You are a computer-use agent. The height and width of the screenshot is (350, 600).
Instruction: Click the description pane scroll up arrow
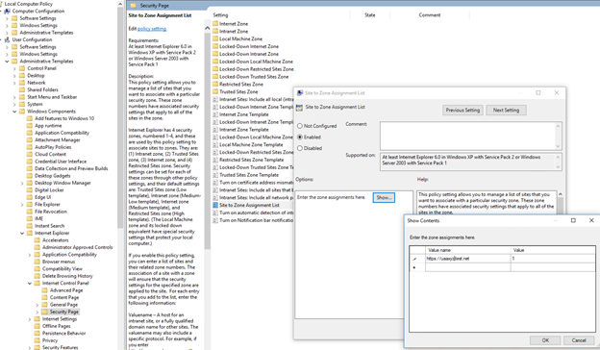tap(208, 28)
